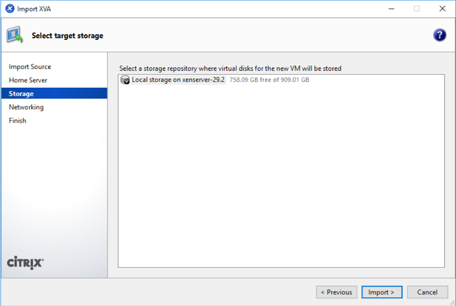This screenshot has width=456, height=306.
Task: Click the storage disk icon in the repository list
Action: pyautogui.click(x=125, y=80)
